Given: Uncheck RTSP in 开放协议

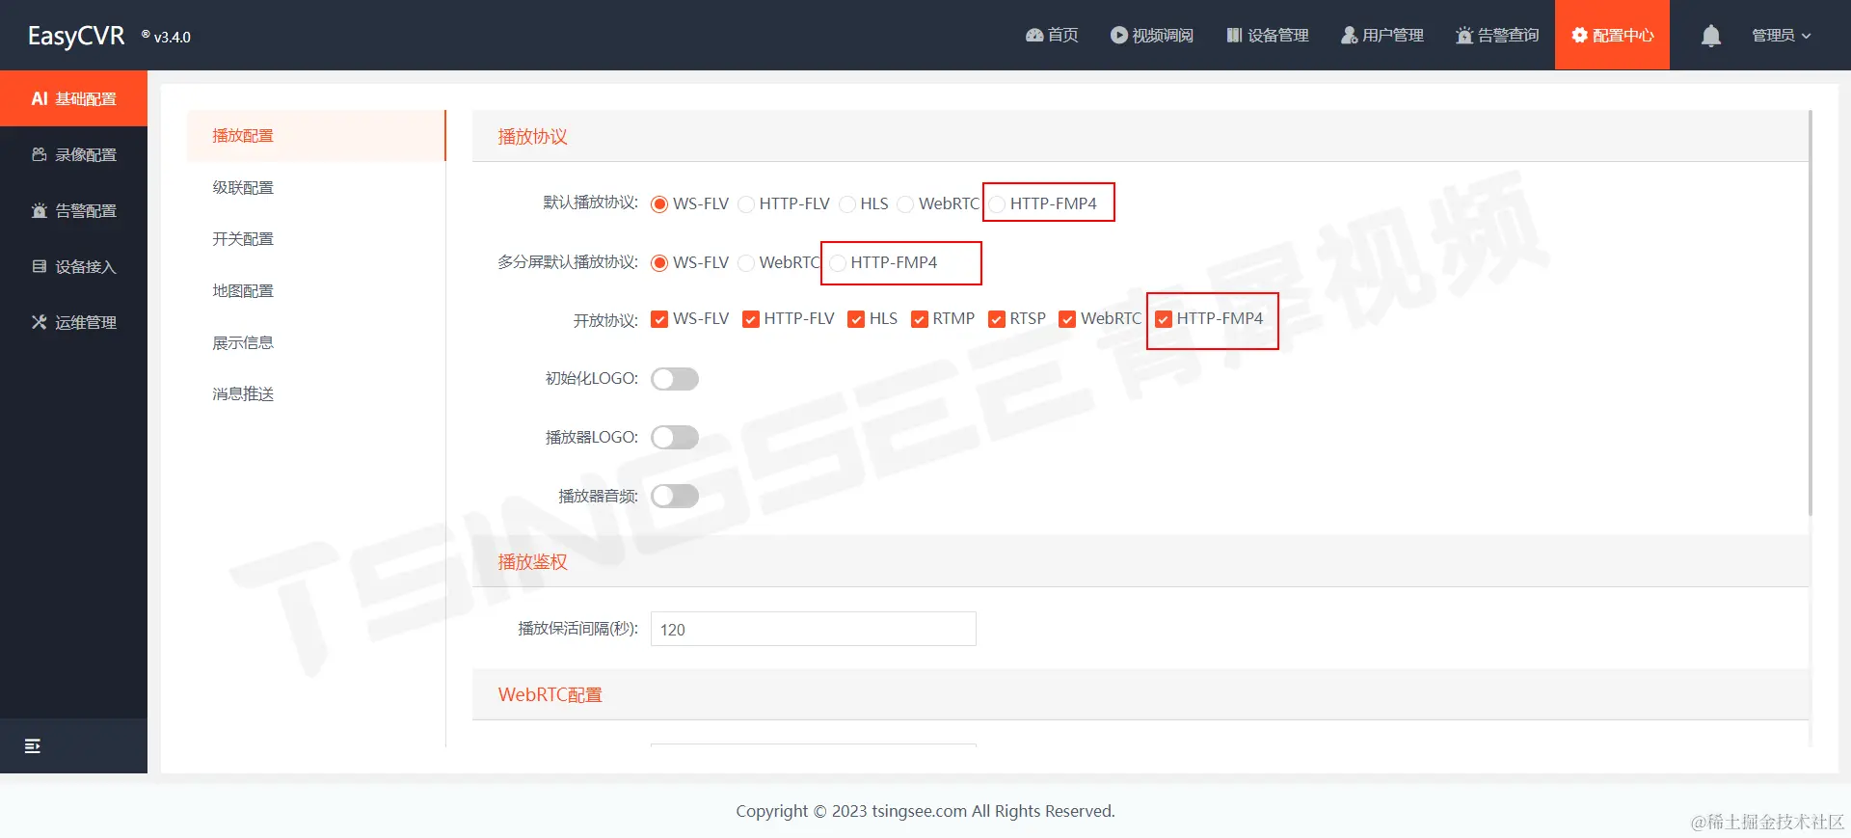Looking at the screenshot, I should (997, 319).
